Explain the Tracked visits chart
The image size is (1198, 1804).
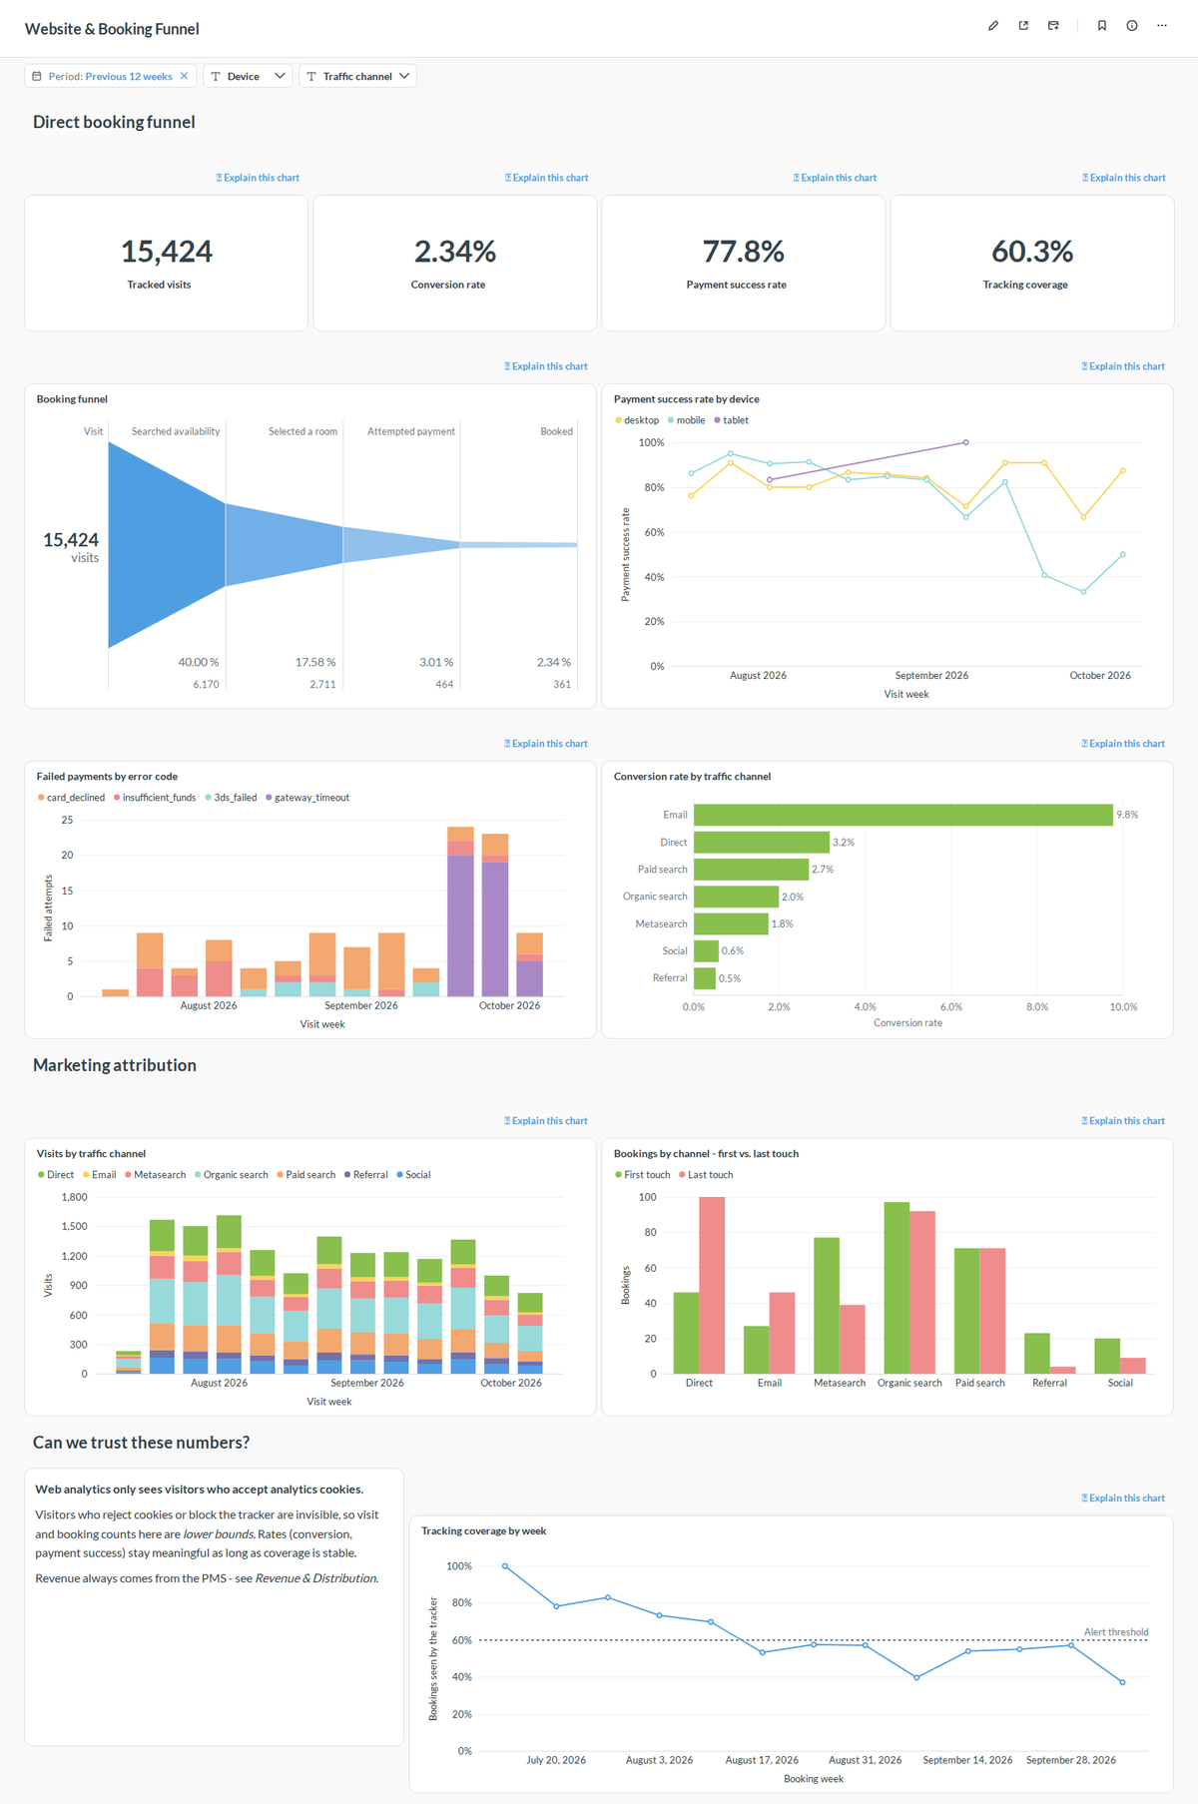point(258,178)
